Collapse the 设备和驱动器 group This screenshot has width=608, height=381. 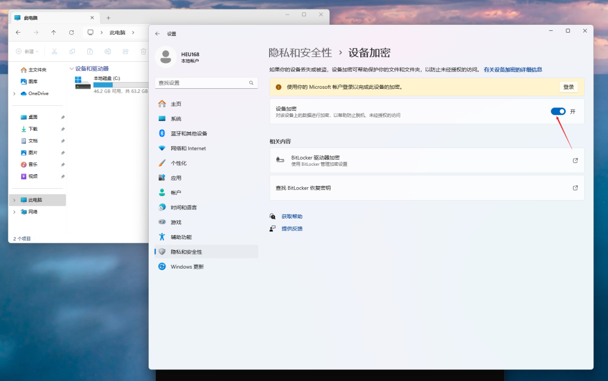(x=71, y=69)
